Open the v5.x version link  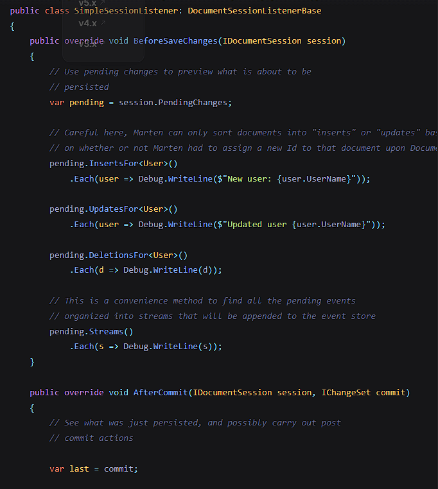click(87, 3)
